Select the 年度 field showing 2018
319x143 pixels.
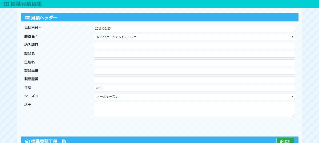point(194,88)
